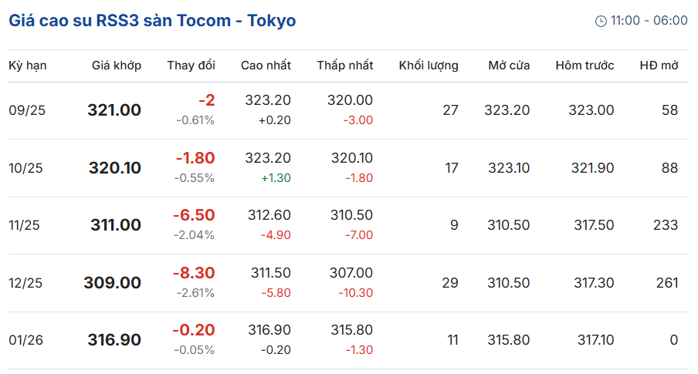Click the Mở cửa column header
698x374 pixels.
pos(509,66)
